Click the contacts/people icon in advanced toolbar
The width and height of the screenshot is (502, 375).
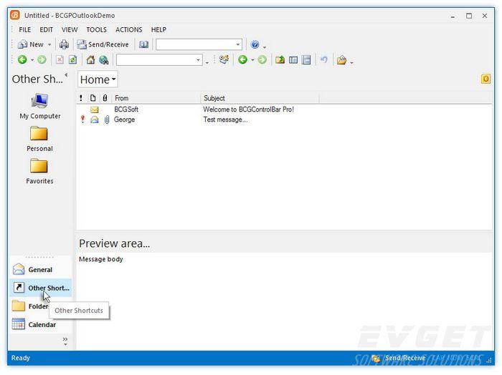coord(224,59)
